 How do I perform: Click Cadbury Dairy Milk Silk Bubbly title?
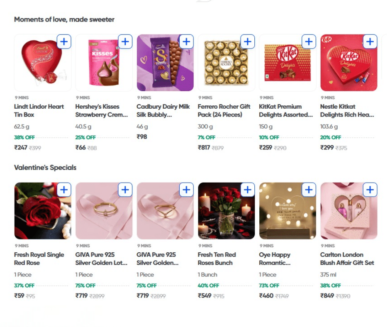163,110
